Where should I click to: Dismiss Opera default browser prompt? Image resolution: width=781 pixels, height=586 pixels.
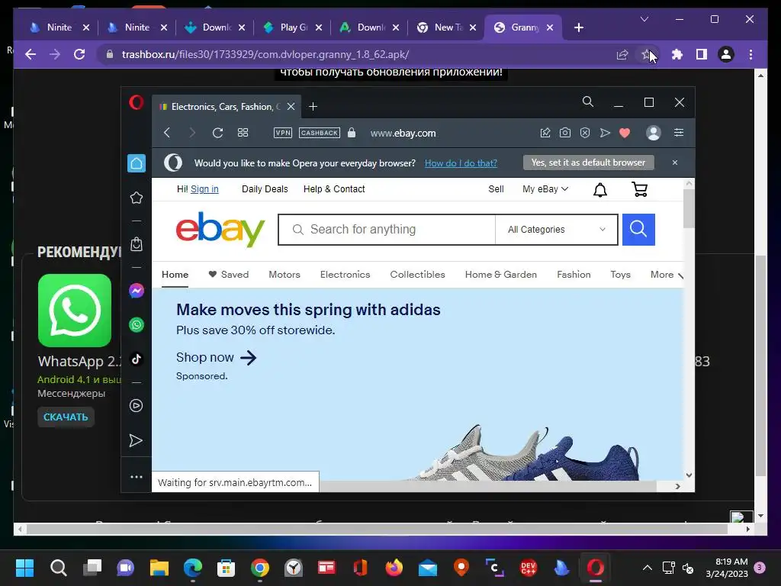click(x=675, y=163)
